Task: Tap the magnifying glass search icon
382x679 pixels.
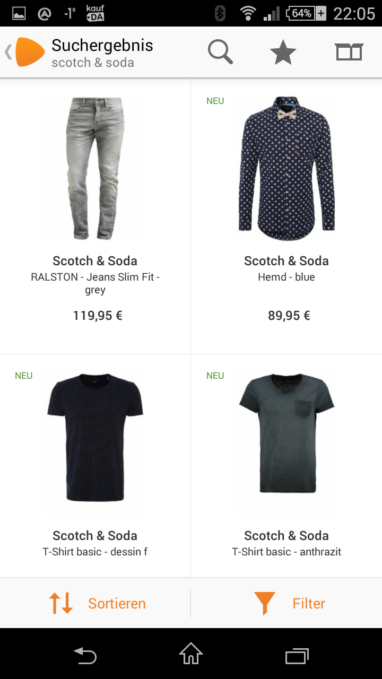Action: point(220,52)
